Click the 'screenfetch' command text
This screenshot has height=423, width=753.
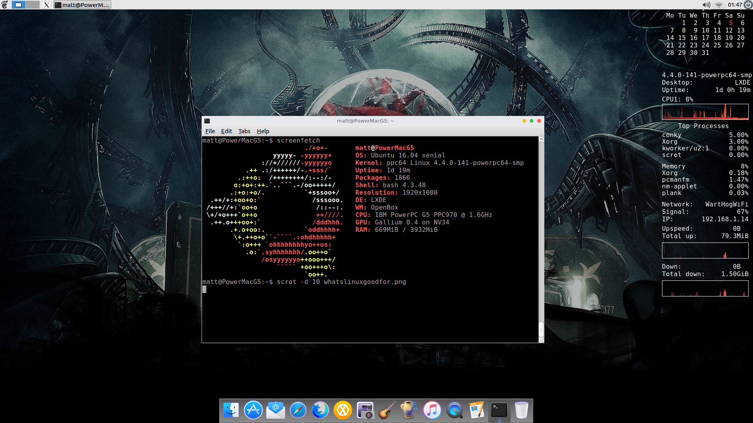pyautogui.click(x=298, y=141)
